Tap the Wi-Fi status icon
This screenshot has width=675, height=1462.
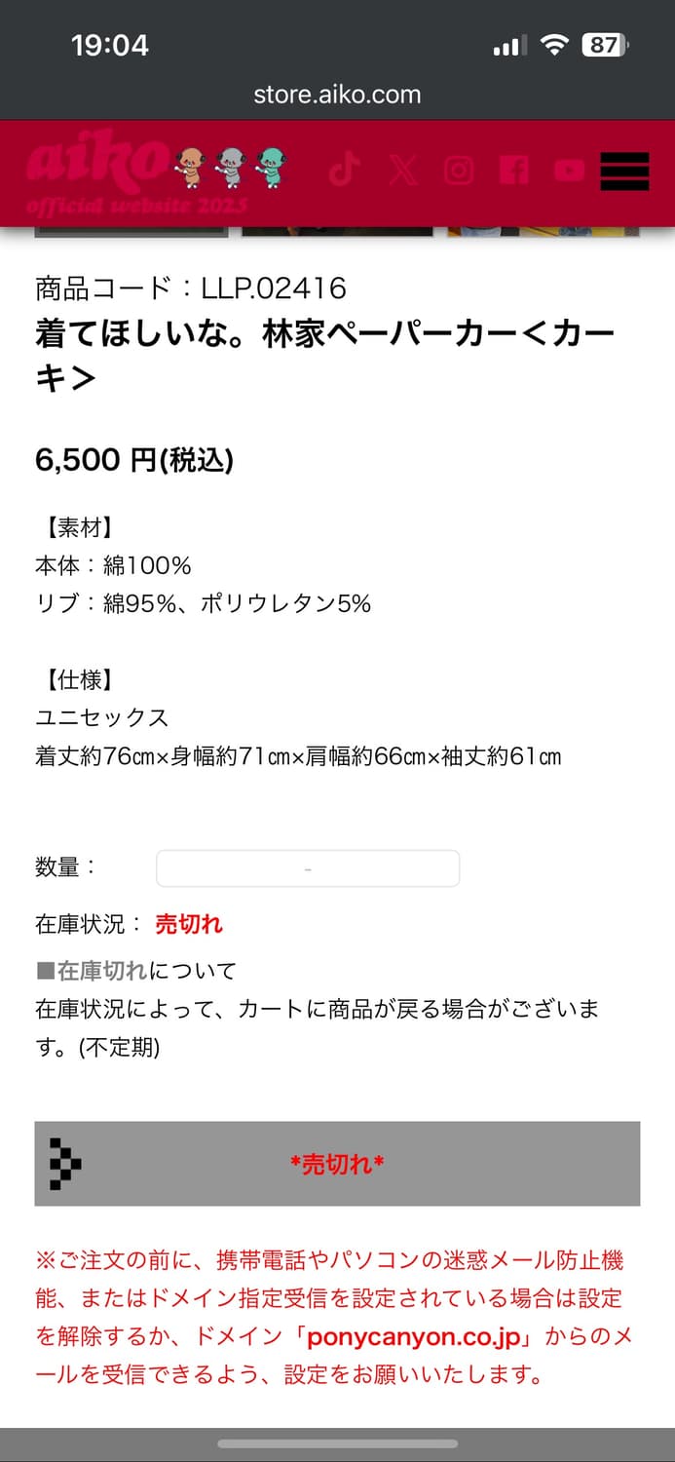point(555,45)
